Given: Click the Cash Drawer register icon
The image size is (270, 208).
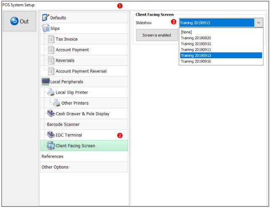Looking at the screenshot, I should [51, 113].
